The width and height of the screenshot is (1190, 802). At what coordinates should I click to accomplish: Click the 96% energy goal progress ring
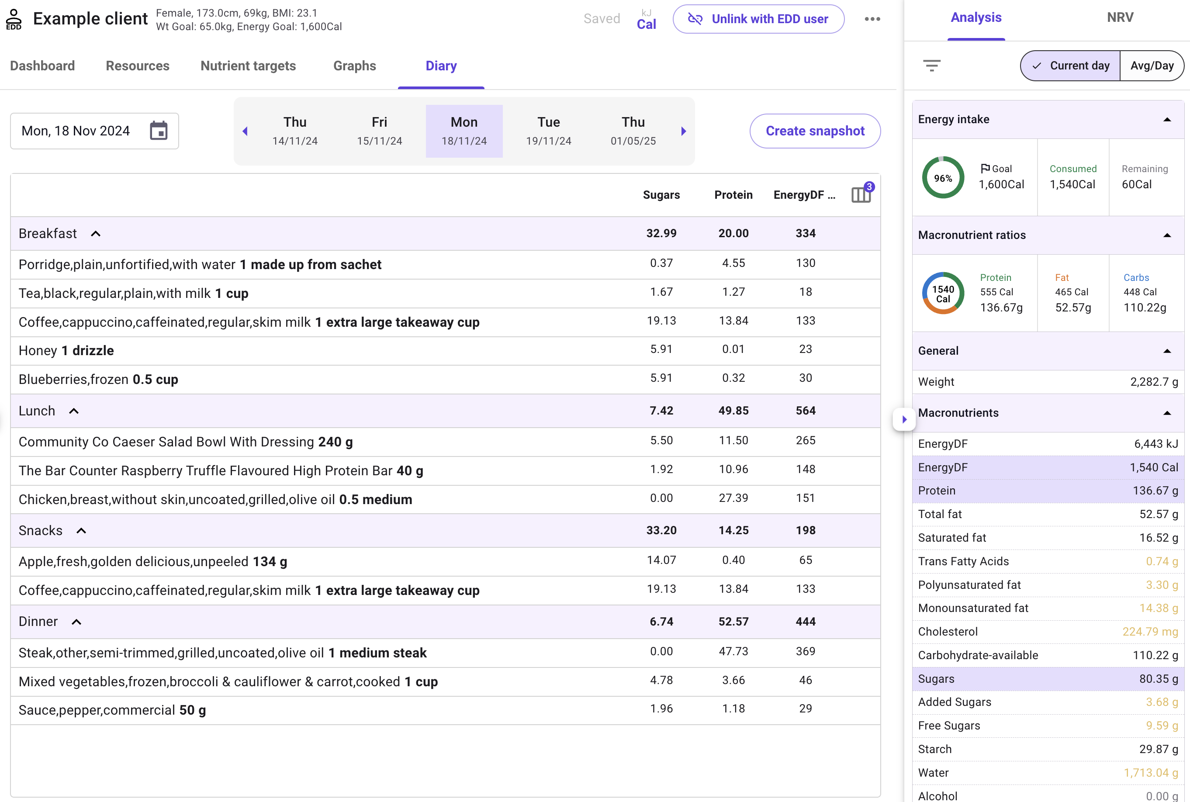pyautogui.click(x=942, y=177)
